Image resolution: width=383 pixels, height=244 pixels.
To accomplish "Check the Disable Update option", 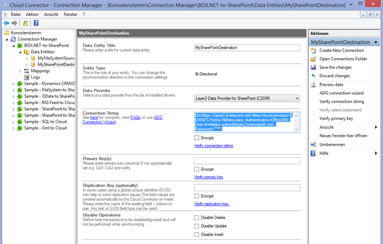I will tap(197, 226).
